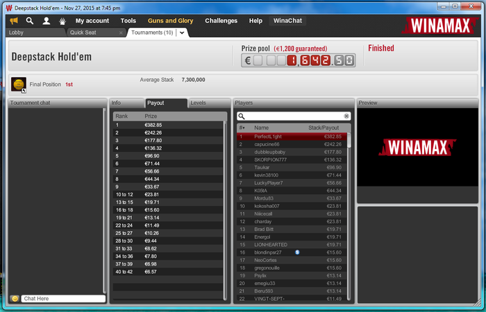486x312 pixels.
Task: Click the search magnifier in Players panel
Action: click(x=242, y=116)
